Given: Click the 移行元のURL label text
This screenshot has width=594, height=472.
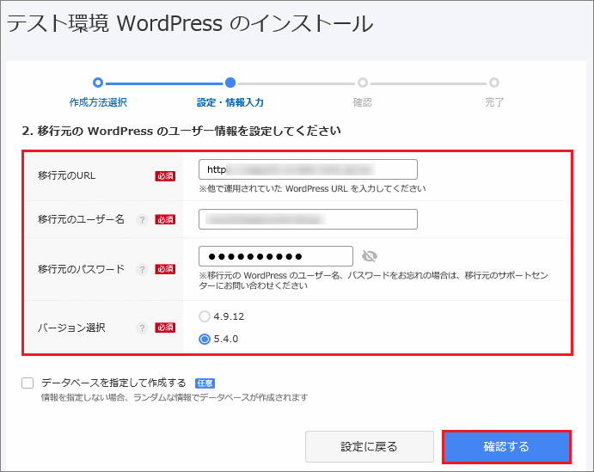Looking at the screenshot, I should click(x=67, y=175).
